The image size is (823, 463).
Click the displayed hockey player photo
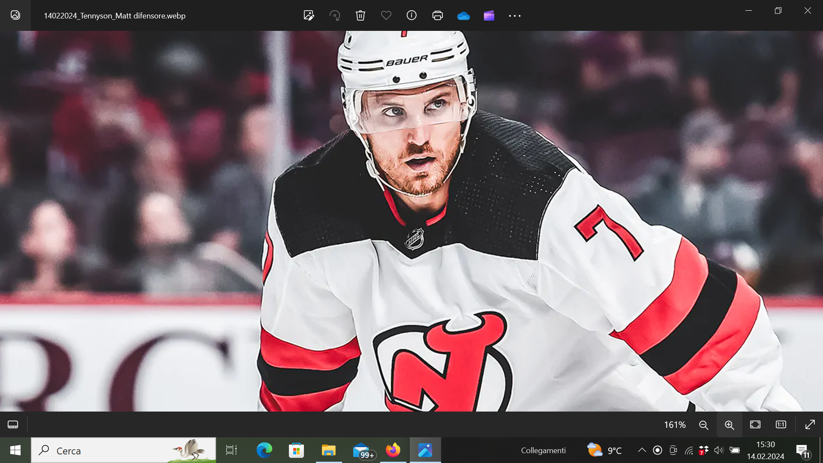[411, 221]
